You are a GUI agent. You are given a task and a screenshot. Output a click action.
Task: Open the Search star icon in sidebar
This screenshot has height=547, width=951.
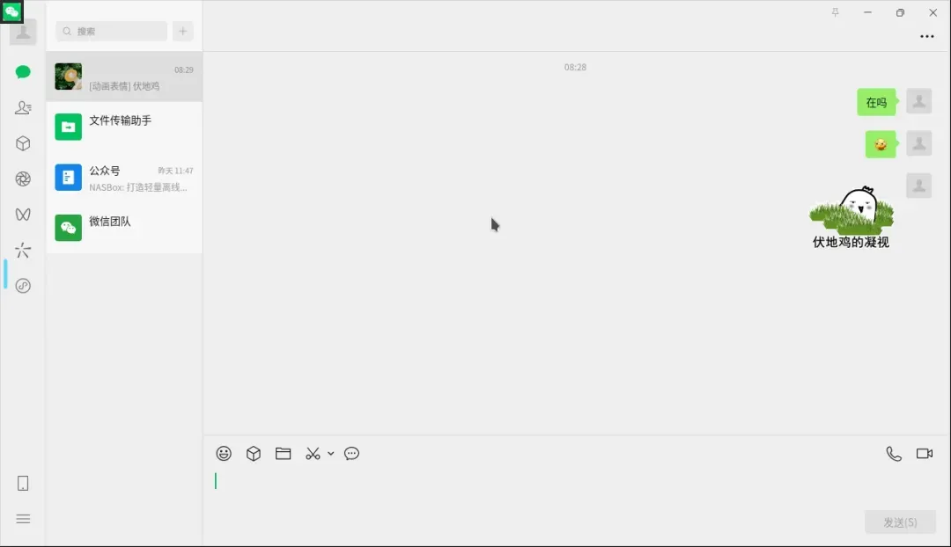click(23, 250)
